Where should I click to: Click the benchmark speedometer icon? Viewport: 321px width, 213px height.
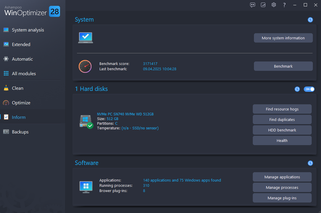[85, 66]
